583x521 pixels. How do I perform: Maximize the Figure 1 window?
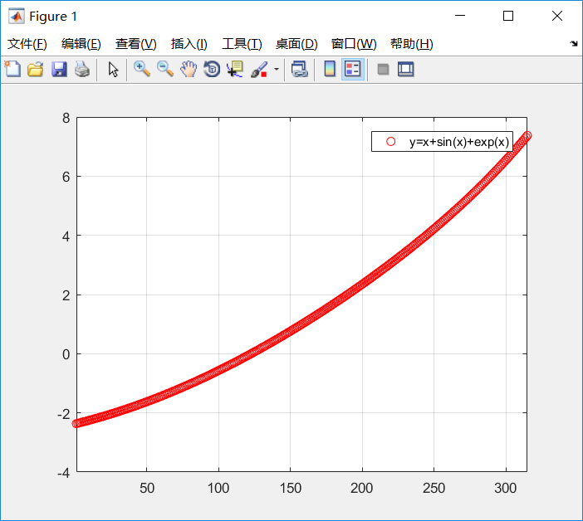click(x=508, y=16)
